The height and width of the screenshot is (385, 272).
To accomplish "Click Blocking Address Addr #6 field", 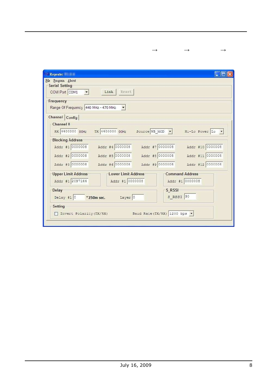I will [x=123, y=164].
